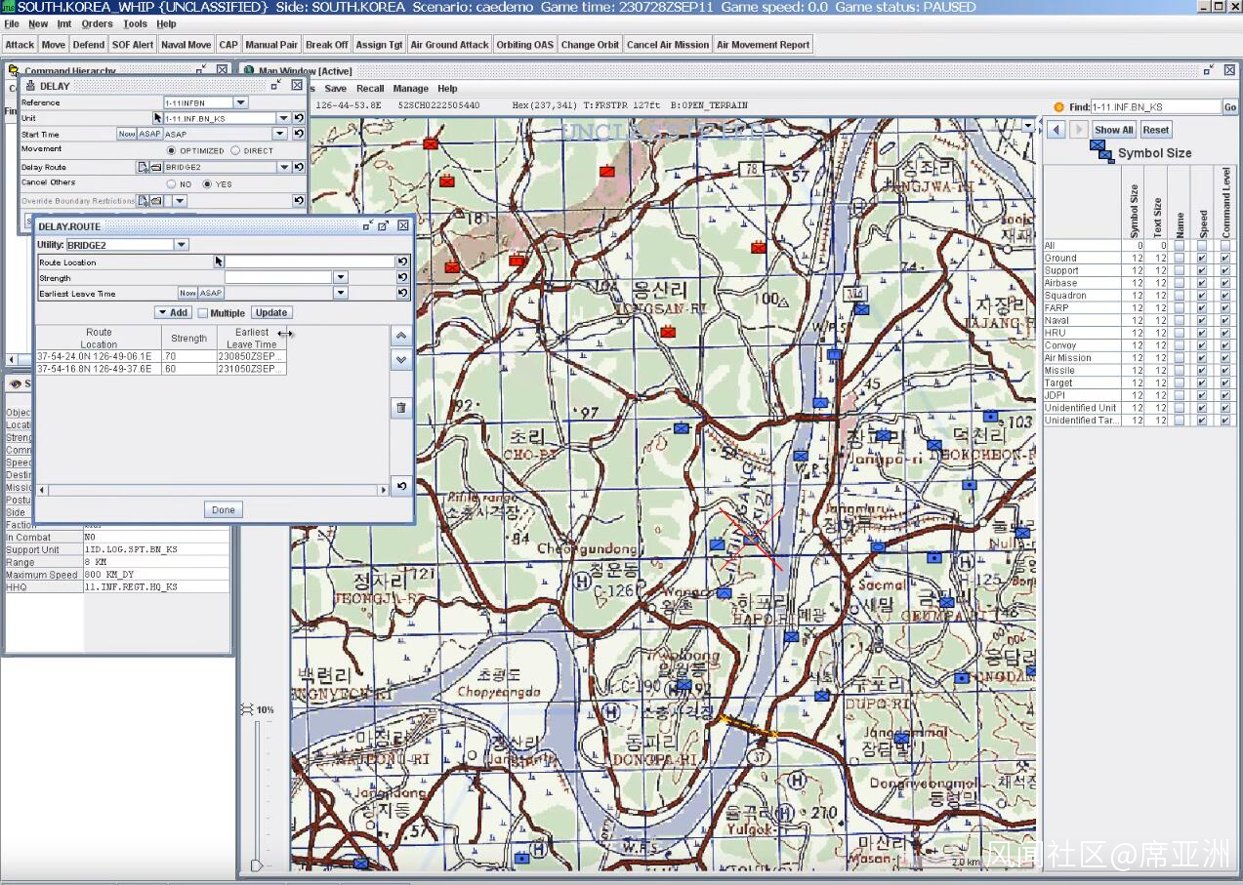Image resolution: width=1243 pixels, height=885 pixels.
Task: Click the map zoom slider track
Action: 257,790
